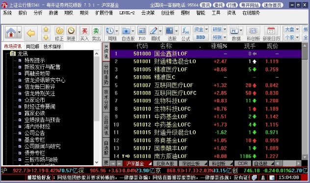Collapse the 龙讯 tree folder
The width and height of the screenshot is (310, 183).
[13, 54]
